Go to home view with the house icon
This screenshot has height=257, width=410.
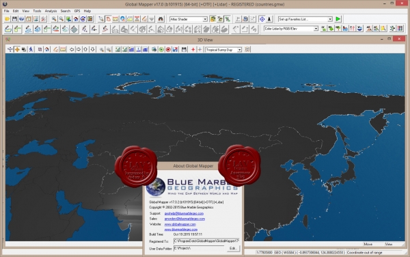(x=76, y=19)
